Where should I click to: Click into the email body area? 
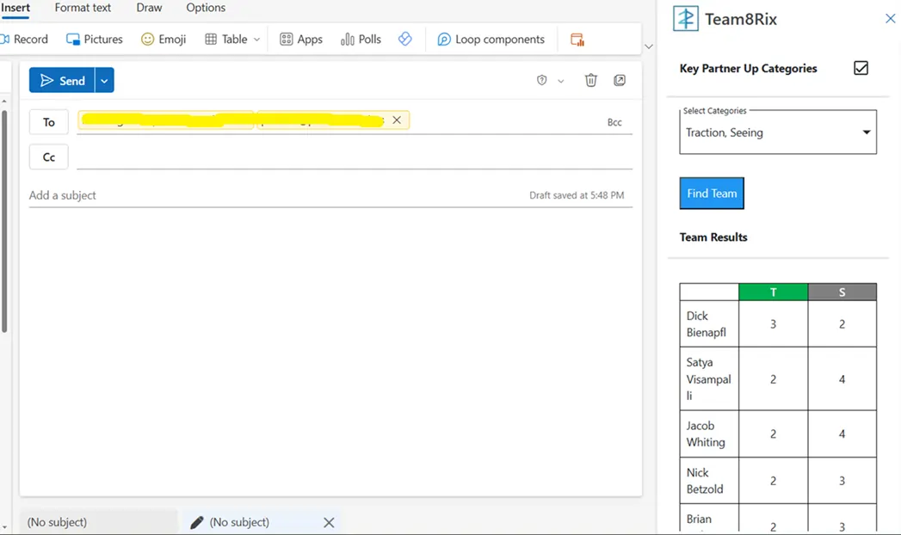(x=331, y=350)
